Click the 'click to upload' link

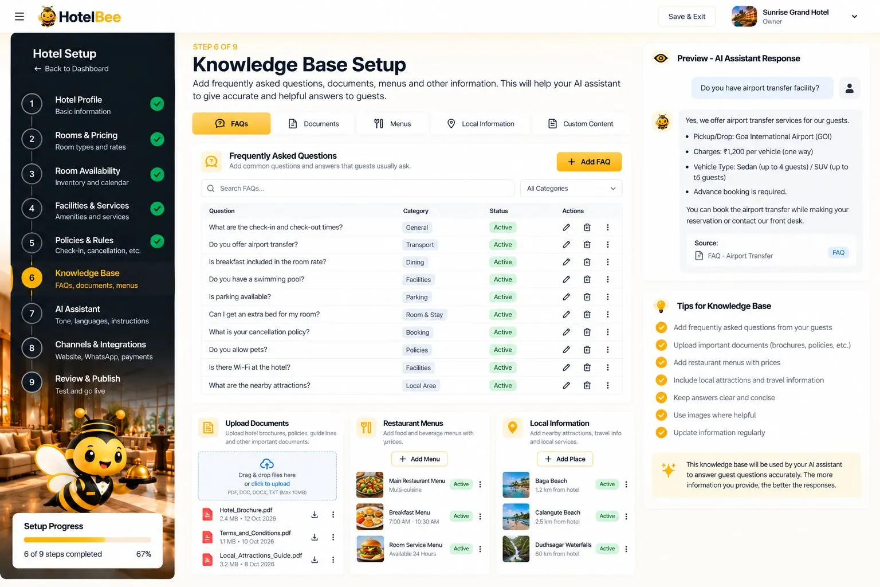270,484
